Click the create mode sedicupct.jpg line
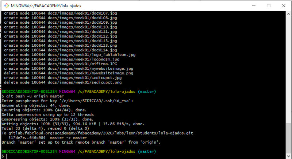292x159 pixels. 63,78
